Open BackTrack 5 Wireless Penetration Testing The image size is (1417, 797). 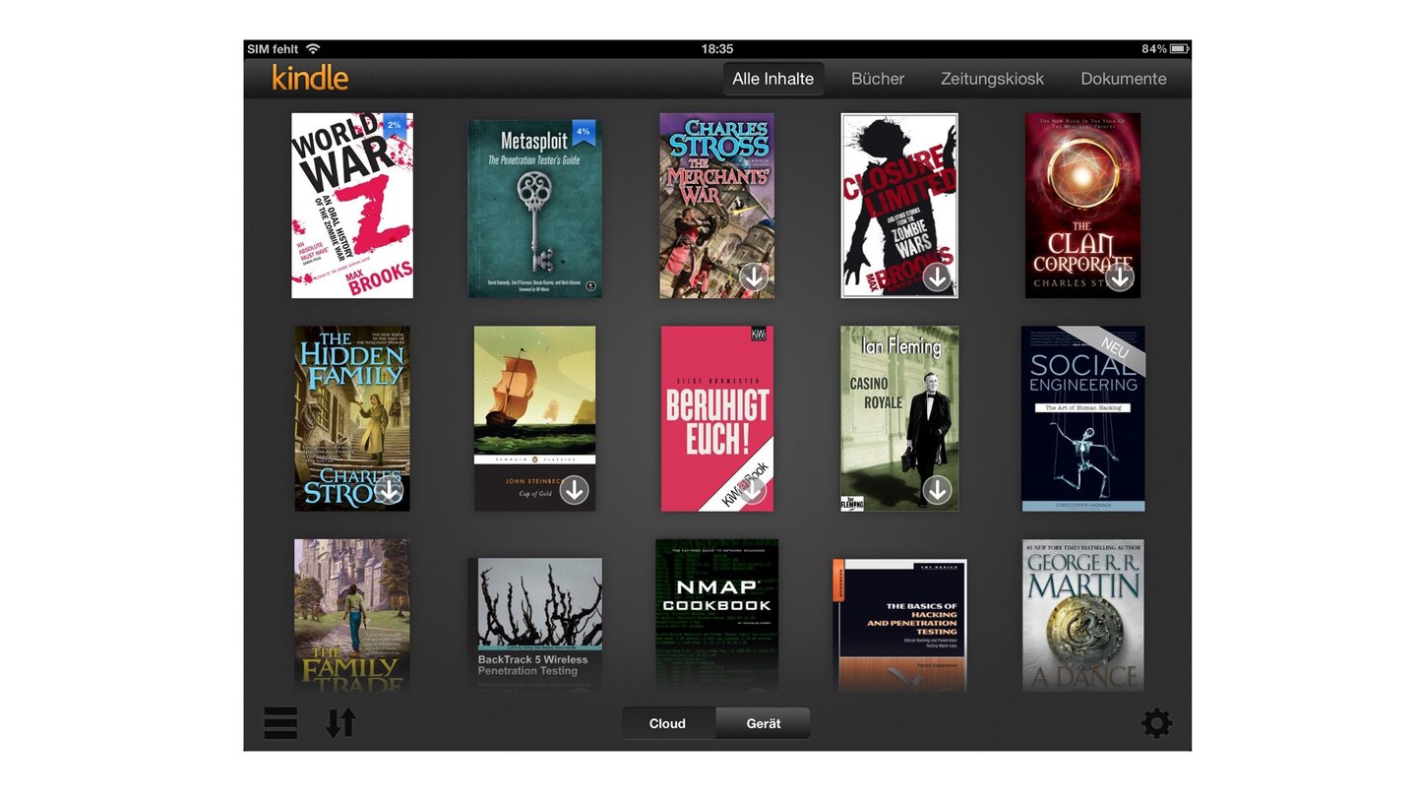[535, 624]
